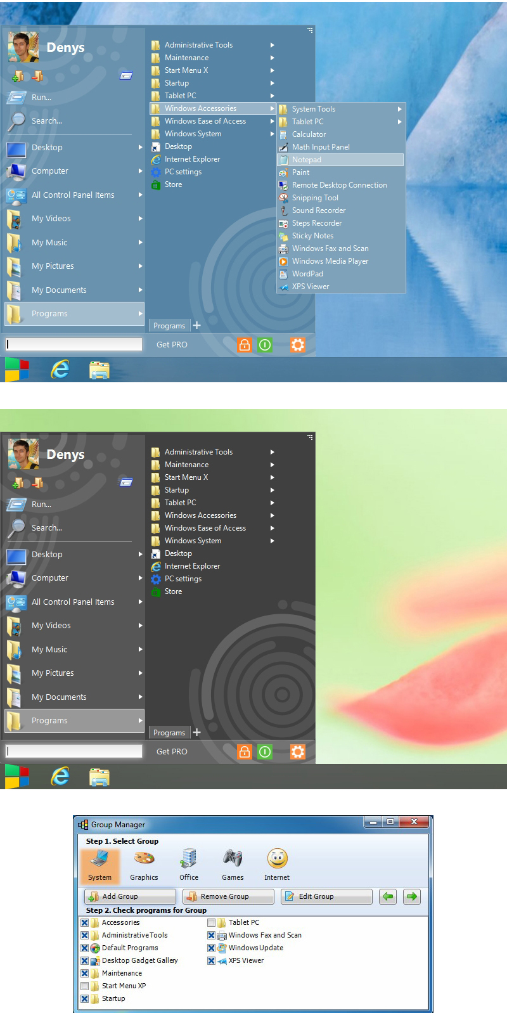Click the Remove Group button
This screenshot has width=507, height=1013.
click(x=228, y=896)
